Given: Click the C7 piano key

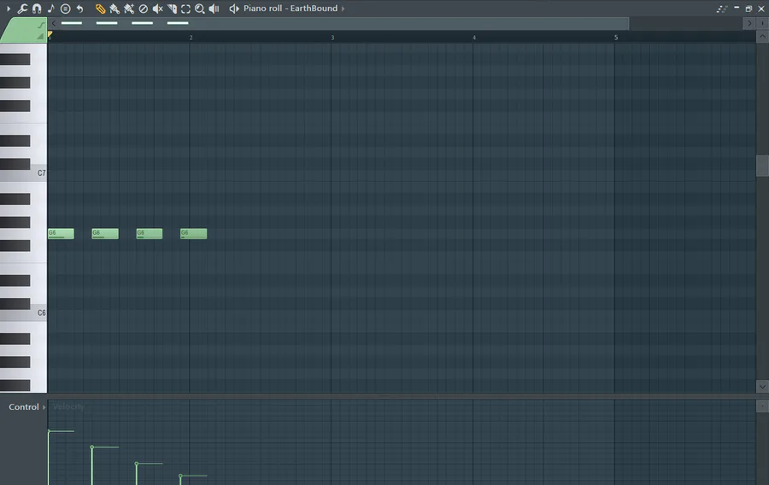Looking at the screenshot, I should pos(24,174).
